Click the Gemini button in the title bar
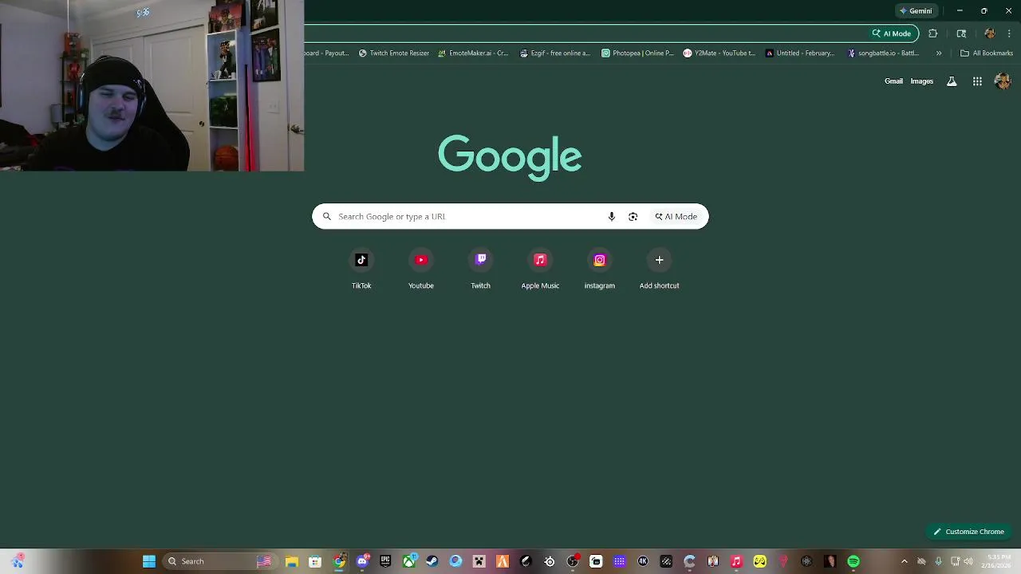The width and height of the screenshot is (1021, 574). coord(916,11)
